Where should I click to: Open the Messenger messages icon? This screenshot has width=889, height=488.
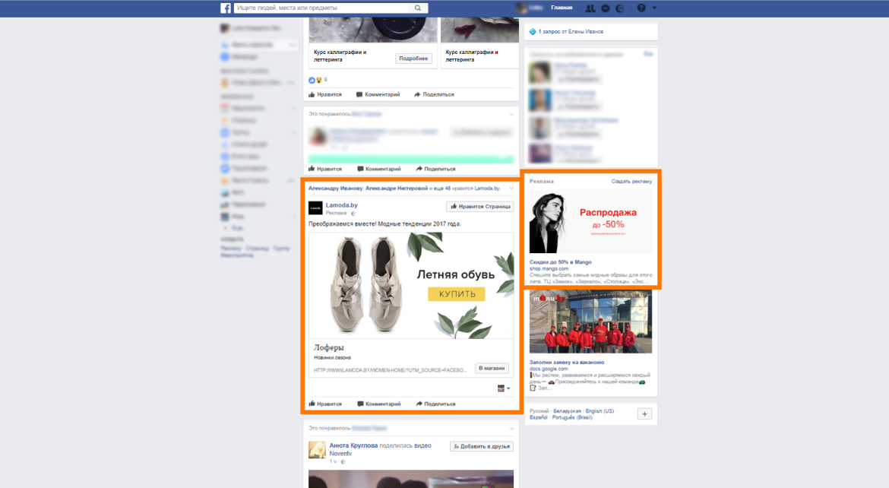tap(606, 8)
